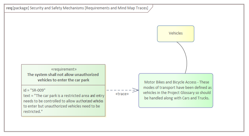The image size is (249, 136).
Task: Click the «requirement» stereotype label
Action: pyautogui.click(x=64, y=69)
